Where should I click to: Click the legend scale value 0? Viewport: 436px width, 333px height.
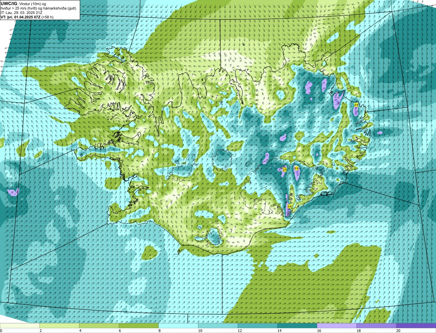point(1,331)
